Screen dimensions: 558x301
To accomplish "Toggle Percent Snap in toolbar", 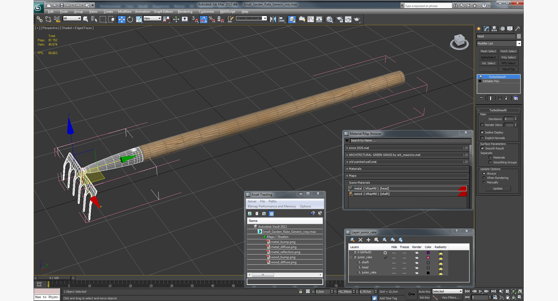I will 212,19.
